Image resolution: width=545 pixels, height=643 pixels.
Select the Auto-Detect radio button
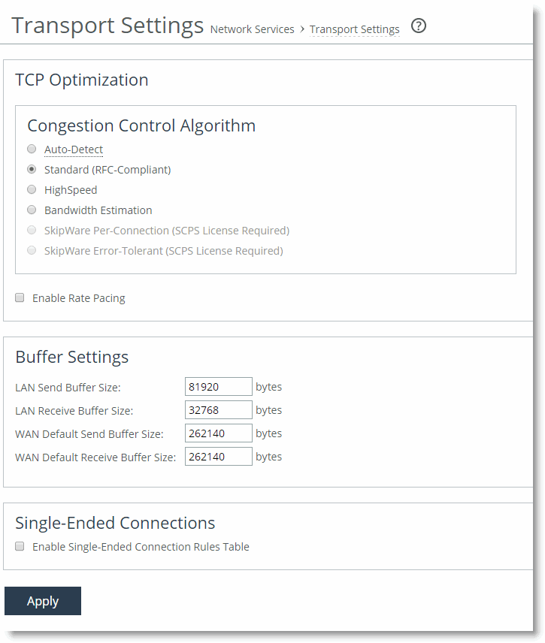(x=32, y=149)
